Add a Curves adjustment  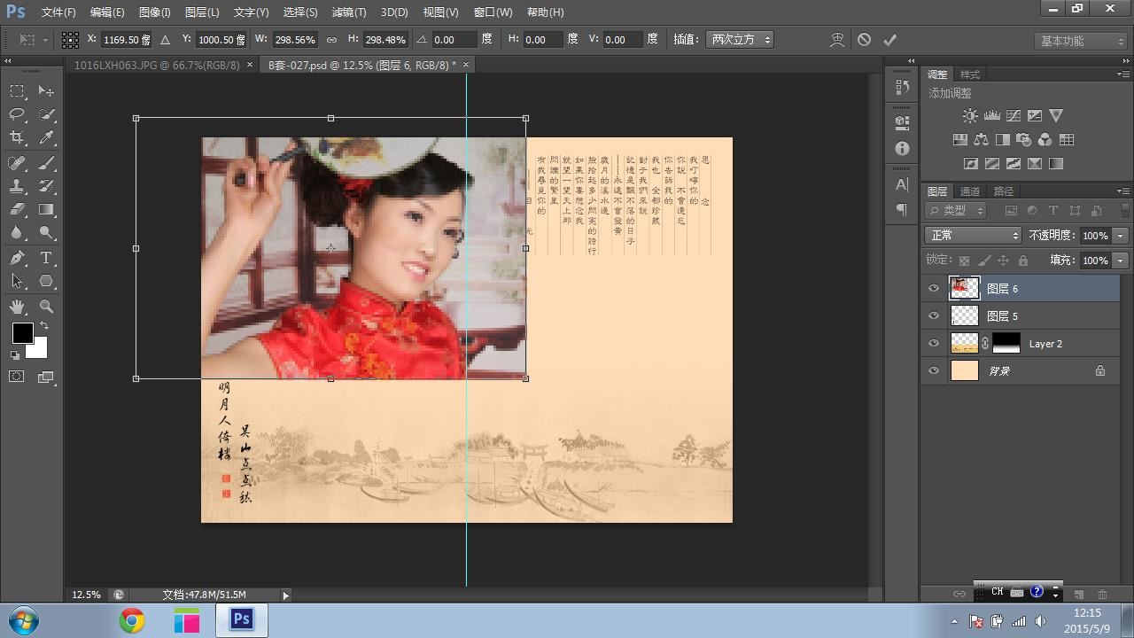click(x=1014, y=116)
